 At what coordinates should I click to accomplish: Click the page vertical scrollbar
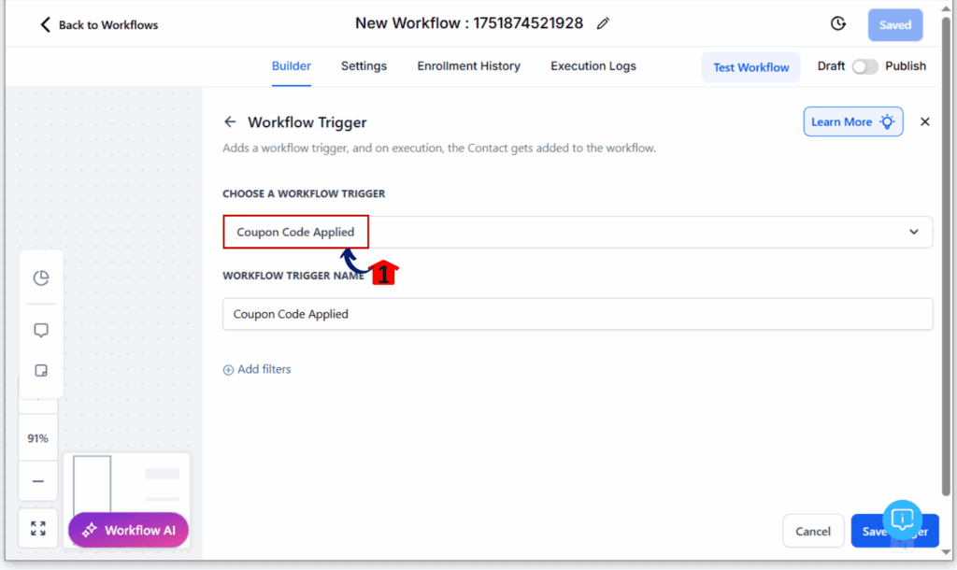pyautogui.click(x=946, y=256)
